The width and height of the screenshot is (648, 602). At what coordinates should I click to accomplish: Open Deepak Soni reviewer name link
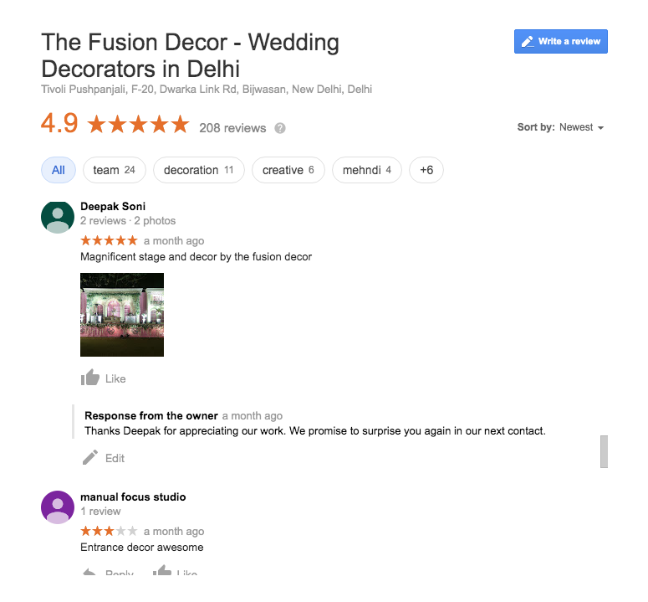pos(113,207)
